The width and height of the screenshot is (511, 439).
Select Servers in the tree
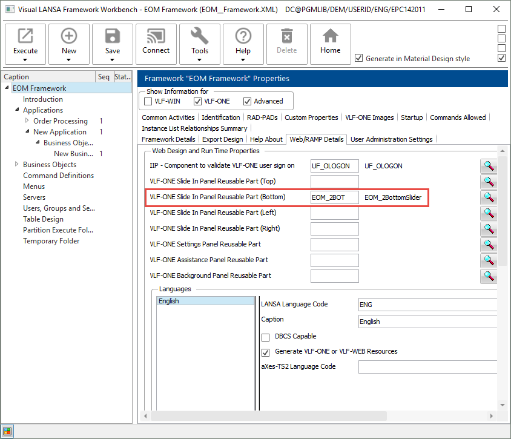[x=35, y=197]
